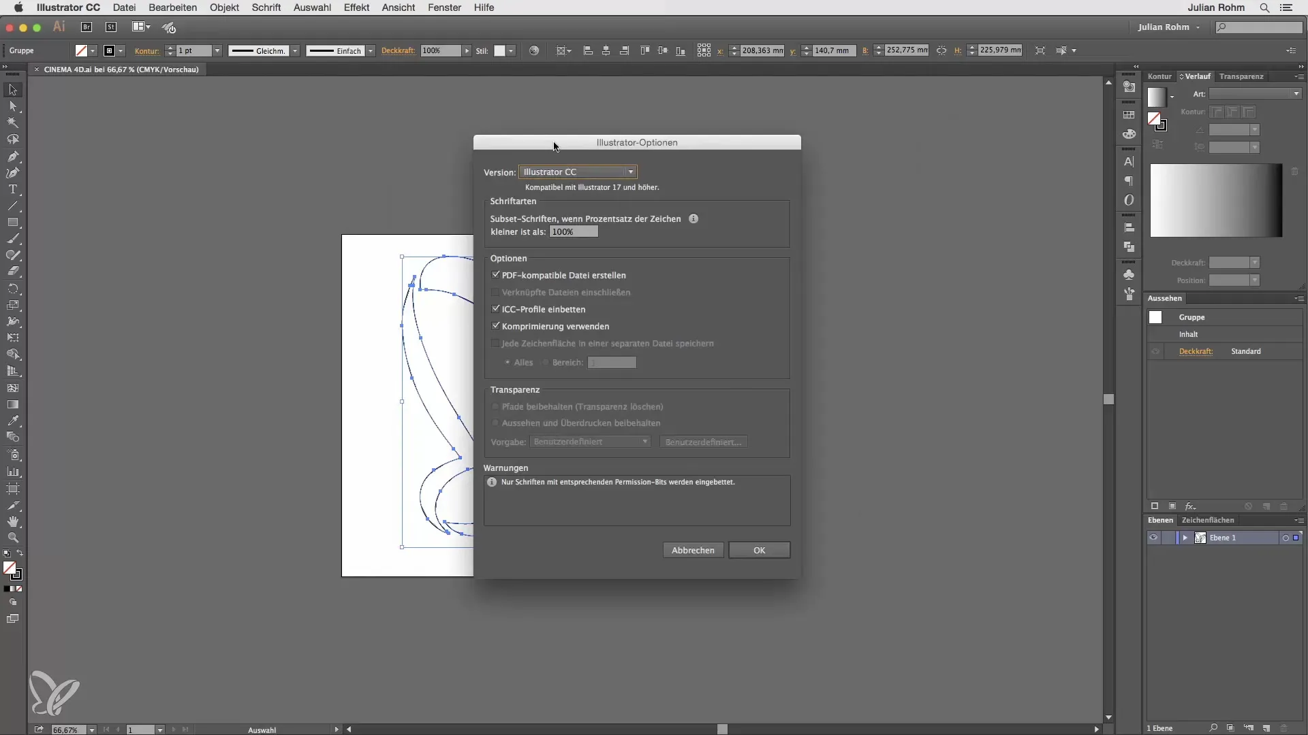Click OK in Illustrator-Optionen dialog

click(x=760, y=550)
